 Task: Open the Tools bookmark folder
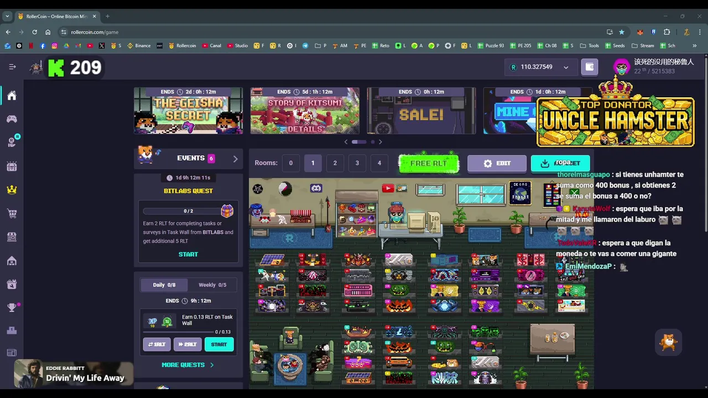(x=589, y=46)
